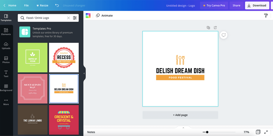Open the Uploads panel

pos(6,46)
